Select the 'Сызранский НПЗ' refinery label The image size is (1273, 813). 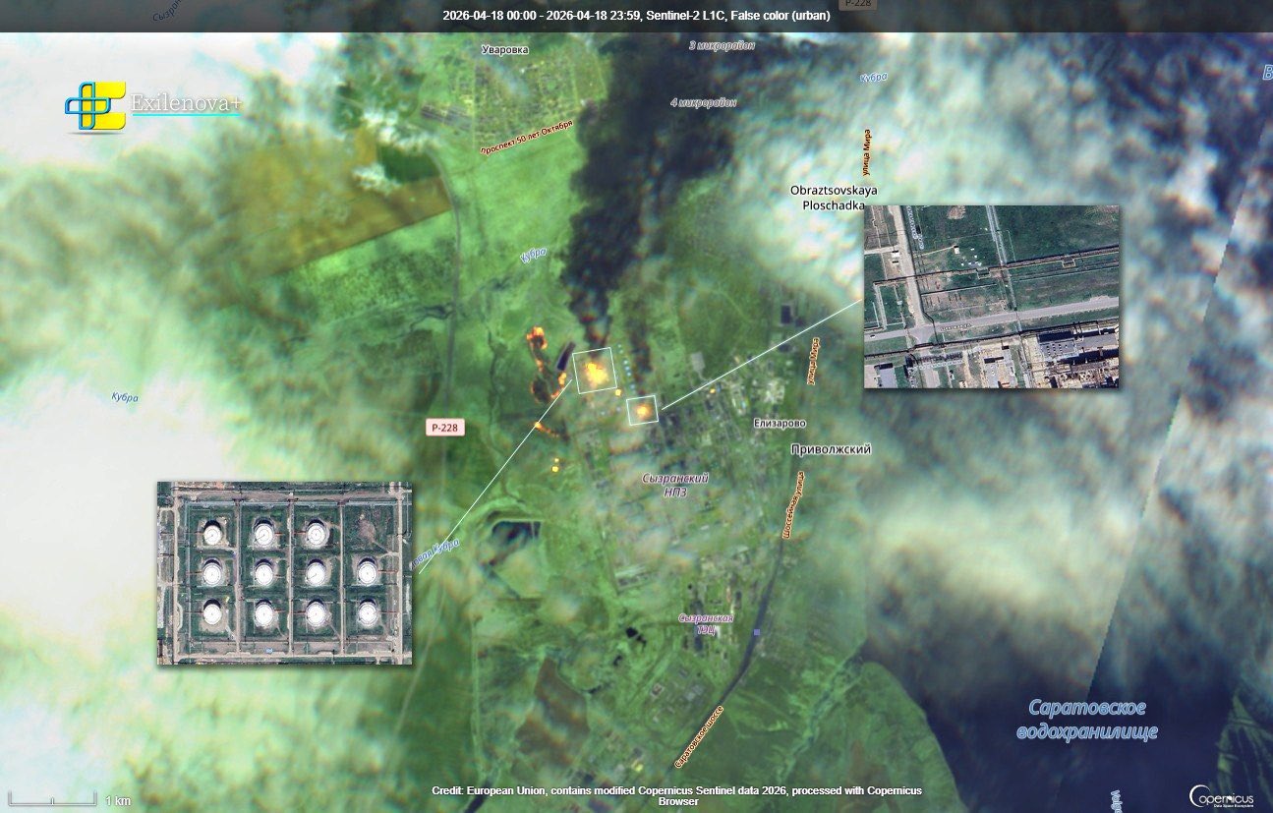[674, 485]
